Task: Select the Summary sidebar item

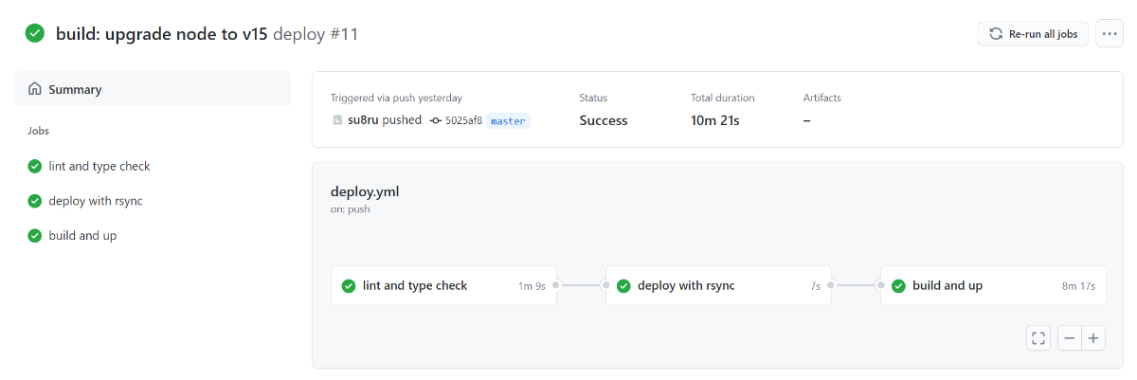Action: (153, 89)
